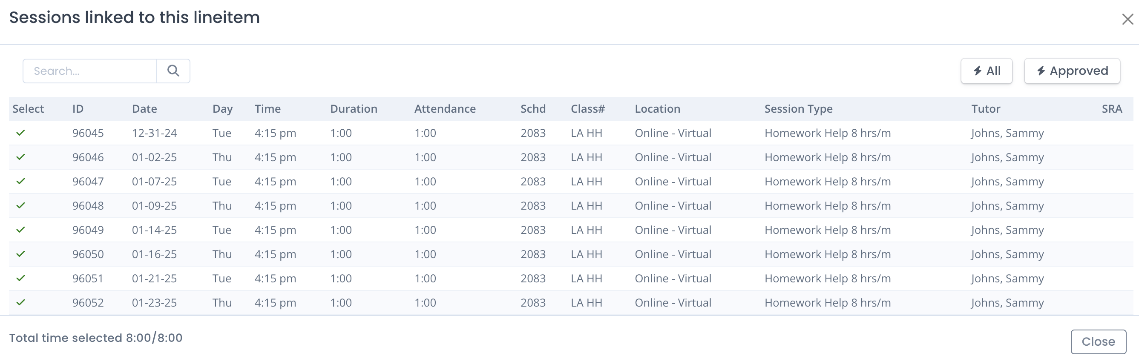Click the Location column header
This screenshot has width=1139, height=364.
[x=658, y=109]
